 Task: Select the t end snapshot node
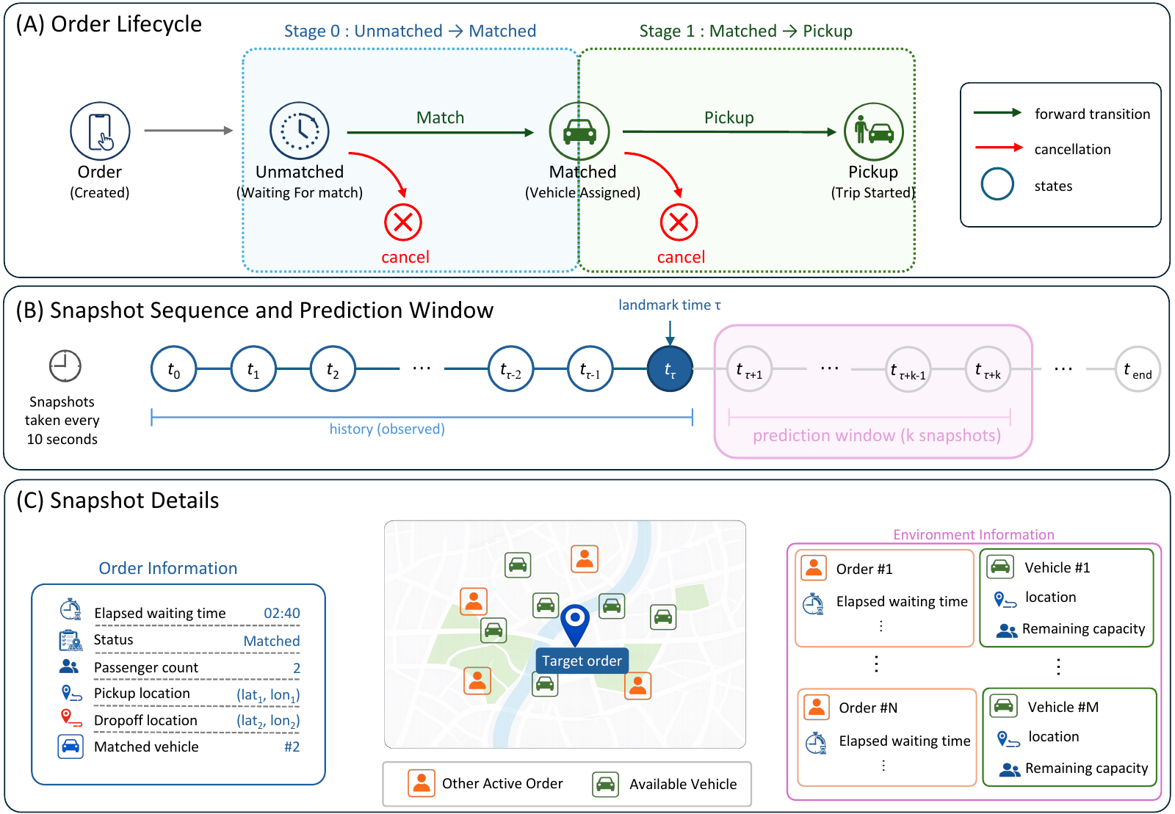(x=1138, y=369)
